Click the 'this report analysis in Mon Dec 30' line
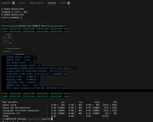This screenshot has width=153, height=122. click(x=36, y=88)
